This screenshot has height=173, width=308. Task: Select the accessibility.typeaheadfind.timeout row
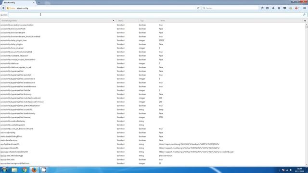click(153, 117)
